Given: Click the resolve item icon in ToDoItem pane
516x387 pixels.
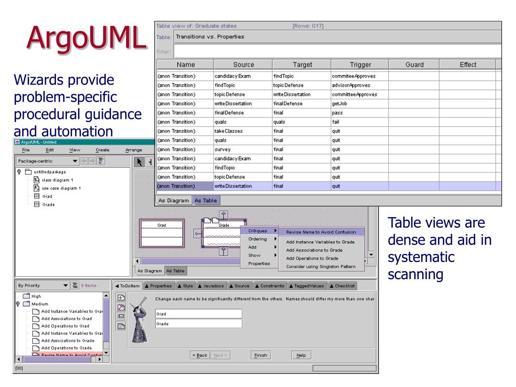Looking at the screenshot, I should (121, 307).
